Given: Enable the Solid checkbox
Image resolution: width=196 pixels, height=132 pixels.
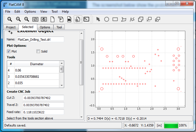Looking at the screenshot, I should [x=38, y=51].
